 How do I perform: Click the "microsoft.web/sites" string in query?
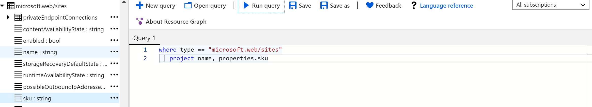pyautogui.click(x=245, y=50)
